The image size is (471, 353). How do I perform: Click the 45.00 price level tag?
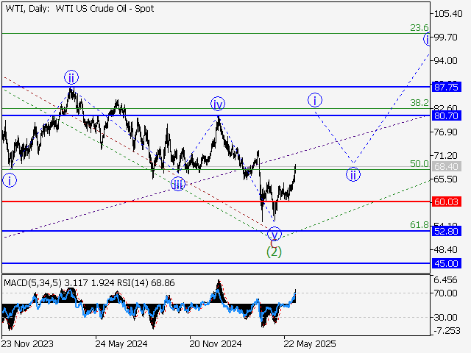pos(447,263)
